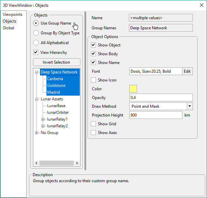Collapse the Lunar Assets group
Screen dimensions: 207x198
coord(37,99)
